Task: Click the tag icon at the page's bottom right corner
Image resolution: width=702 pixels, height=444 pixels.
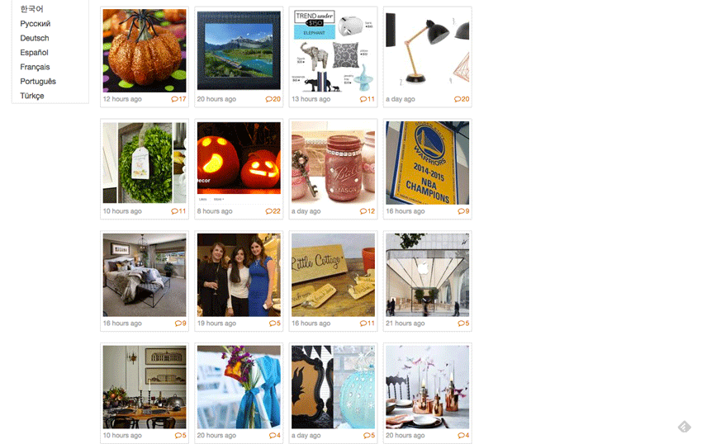Action: point(684,427)
